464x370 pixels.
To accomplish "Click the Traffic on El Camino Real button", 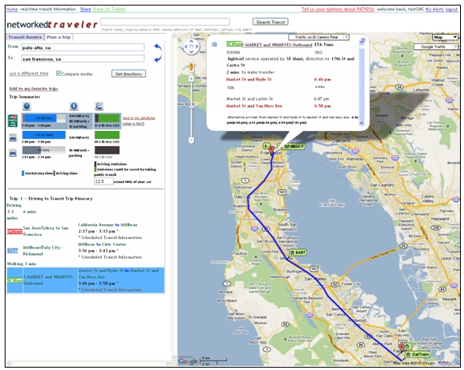I will click(316, 37).
